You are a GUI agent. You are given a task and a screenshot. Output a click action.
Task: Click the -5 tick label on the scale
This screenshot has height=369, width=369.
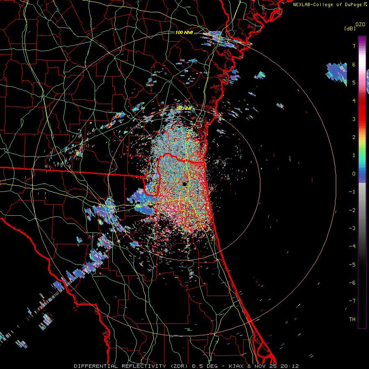tap(352, 265)
